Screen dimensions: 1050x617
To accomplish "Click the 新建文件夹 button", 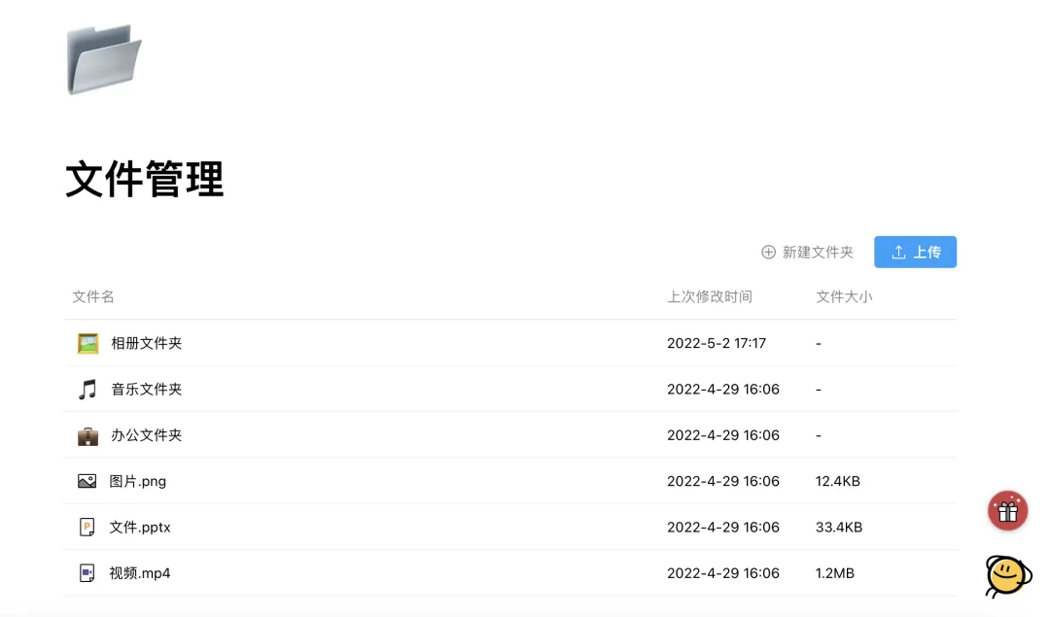I will pos(807,253).
